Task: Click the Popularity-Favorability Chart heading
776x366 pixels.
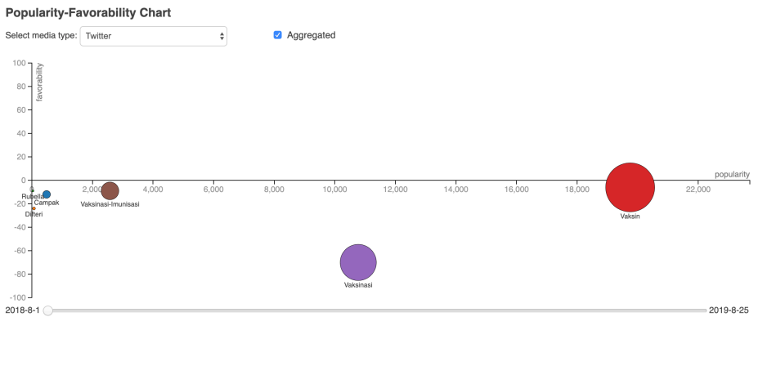Action: (88, 13)
